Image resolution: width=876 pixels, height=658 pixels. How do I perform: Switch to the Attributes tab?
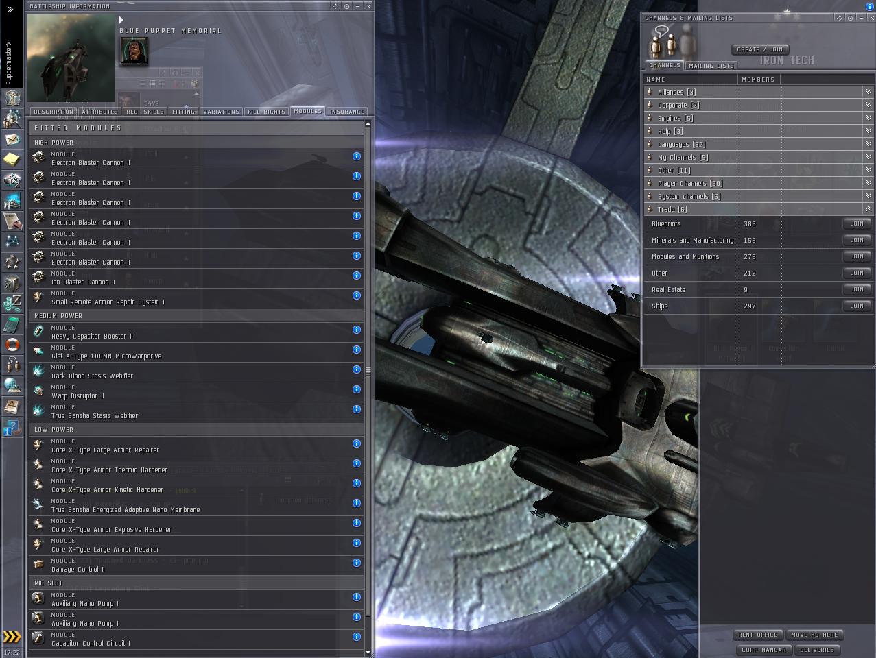[x=99, y=112]
